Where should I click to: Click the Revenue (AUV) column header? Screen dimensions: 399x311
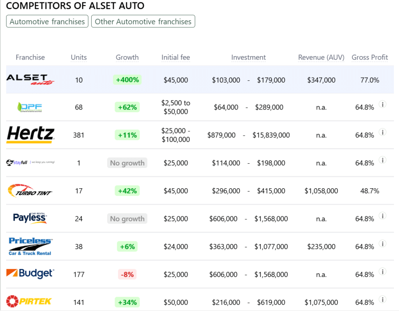pos(321,57)
